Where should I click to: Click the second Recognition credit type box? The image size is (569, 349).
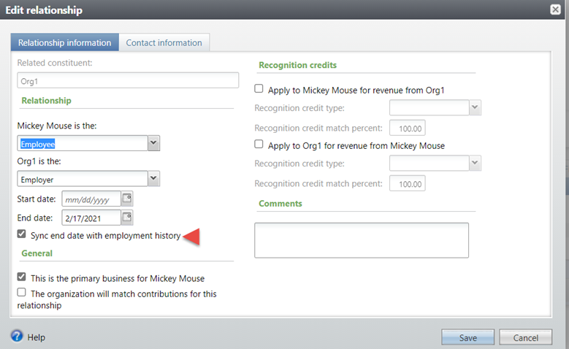point(429,163)
